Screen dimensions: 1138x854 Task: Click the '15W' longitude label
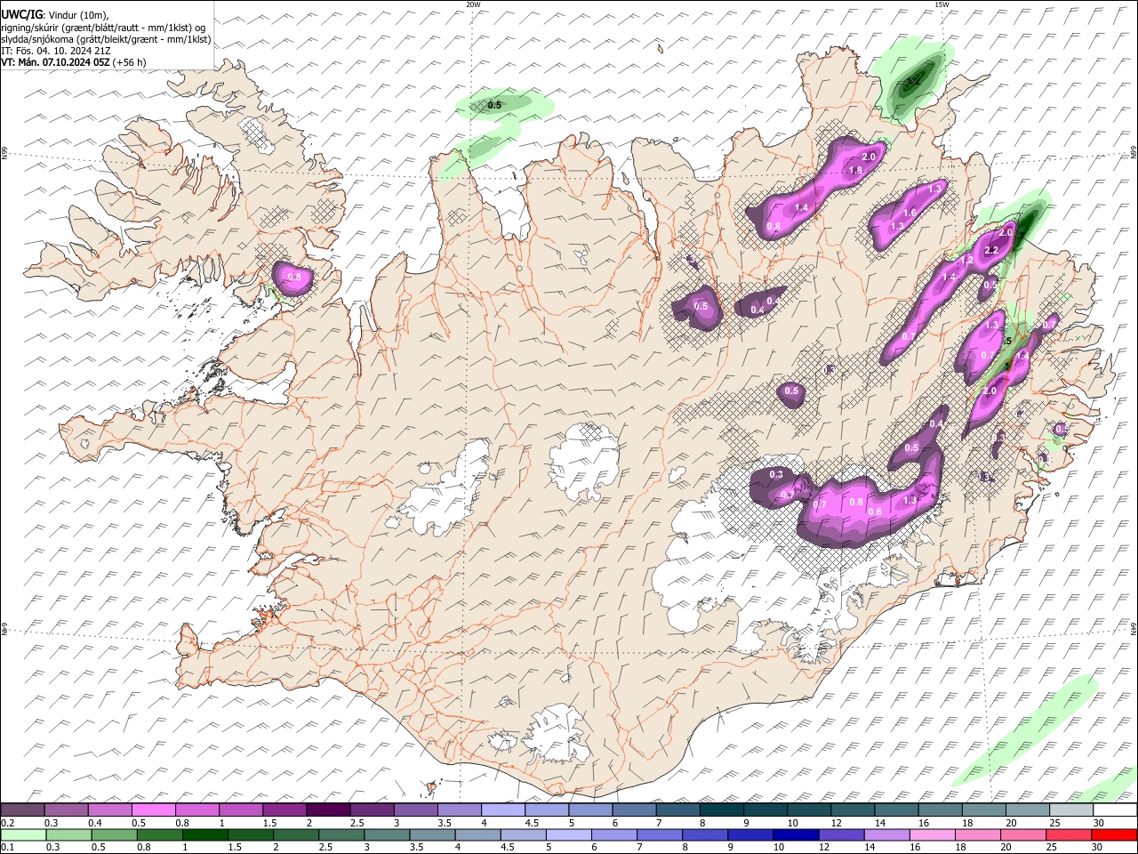point(942,4)
